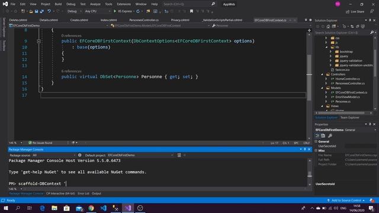The height and width of the screenshot is (213, 379).
Task: Click the browser refresh icon in toolbar
Action: pyautogui.click(x=138, y=11)
